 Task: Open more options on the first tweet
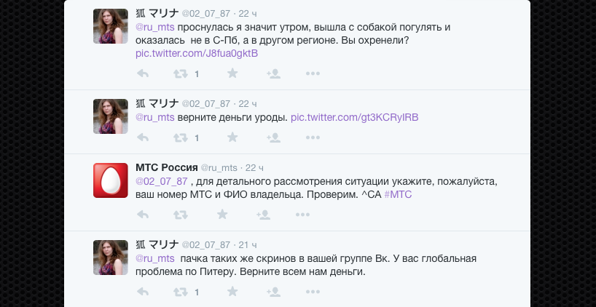point(313,73)
